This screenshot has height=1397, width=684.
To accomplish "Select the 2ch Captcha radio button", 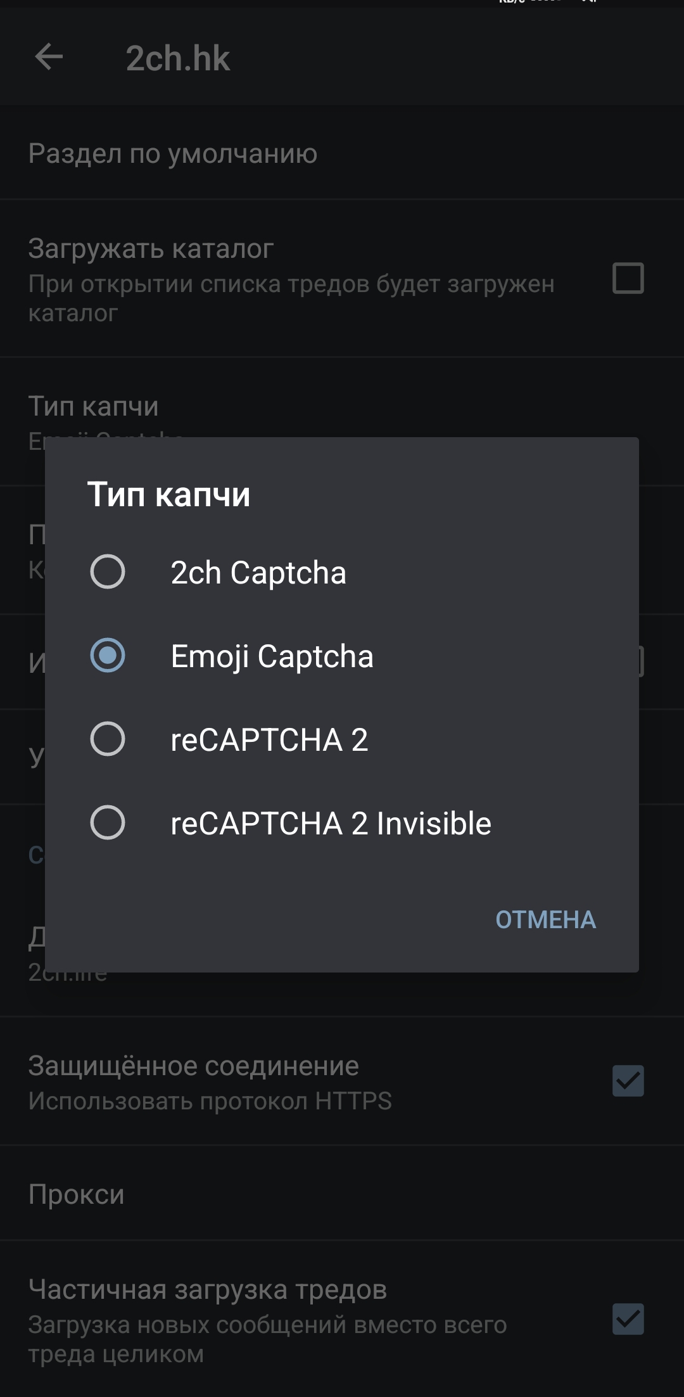I will (x=108, y=571).
